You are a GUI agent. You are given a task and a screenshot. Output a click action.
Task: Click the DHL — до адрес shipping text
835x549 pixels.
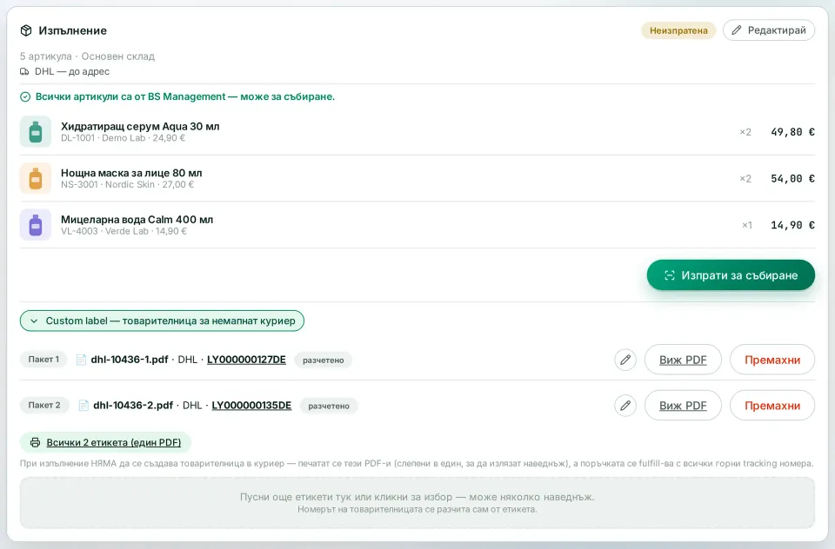click(72, 71)
